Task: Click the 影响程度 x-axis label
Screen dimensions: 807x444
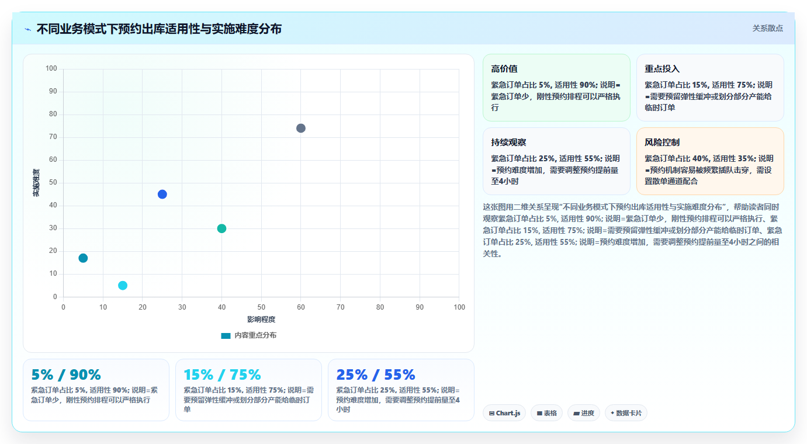Action: coord(261,320)
